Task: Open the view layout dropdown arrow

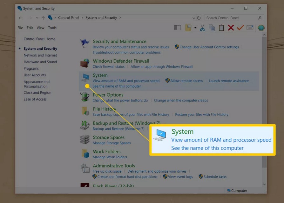Action: 195,28
